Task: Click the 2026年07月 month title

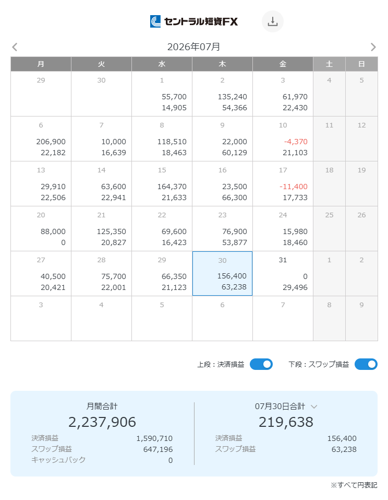Action: click(194, 47)
